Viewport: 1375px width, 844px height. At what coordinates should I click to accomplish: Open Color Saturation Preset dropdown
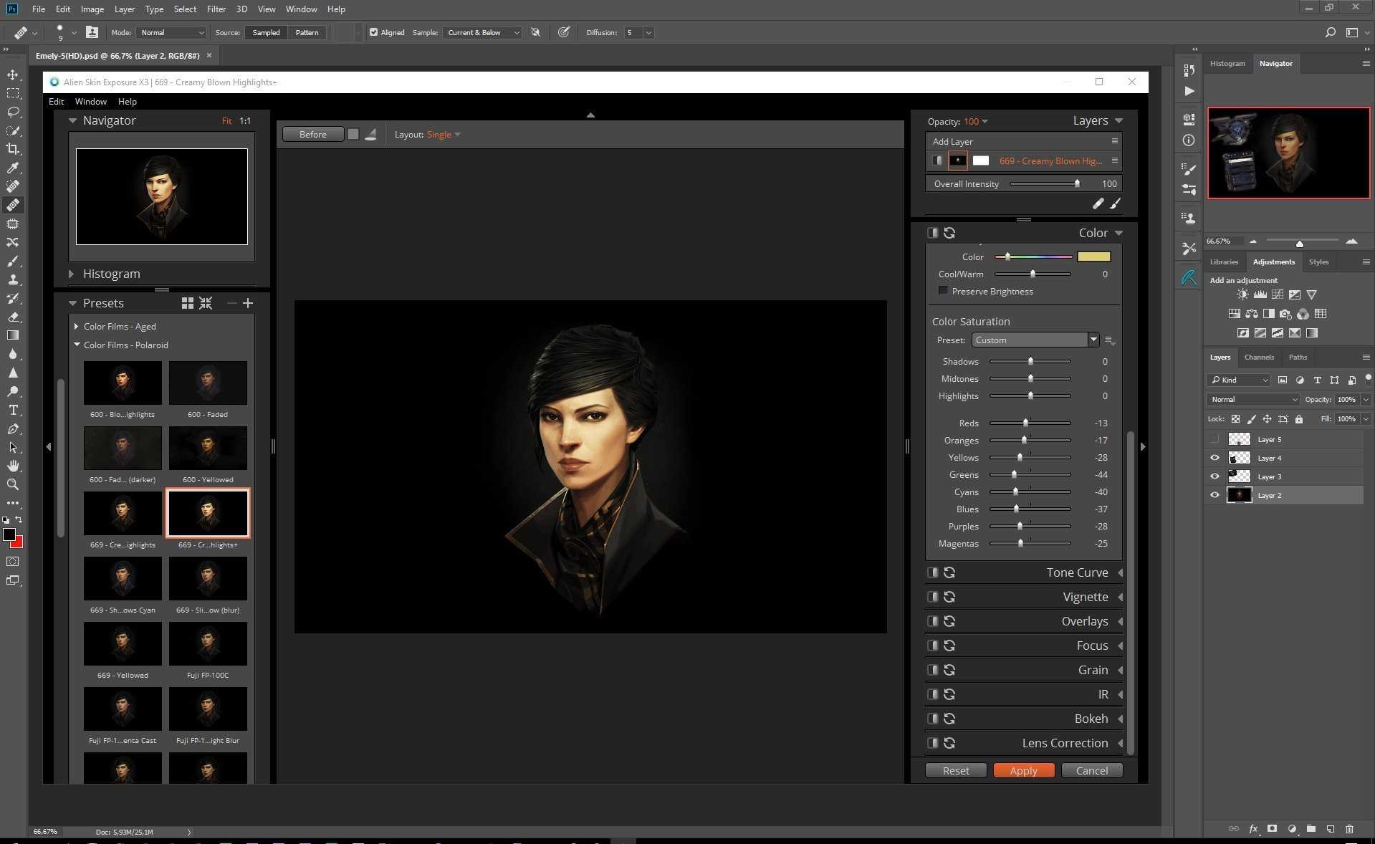(1035, 340)
